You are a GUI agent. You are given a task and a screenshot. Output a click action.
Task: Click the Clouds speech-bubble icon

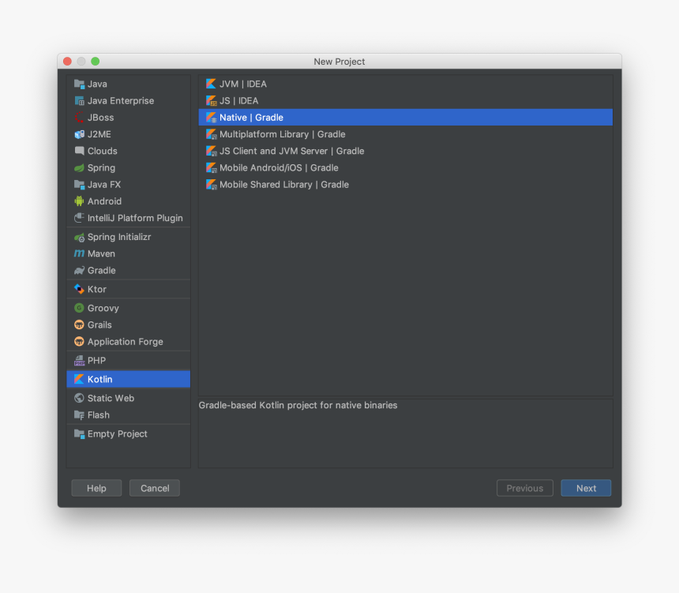click(x=79, y=151)
